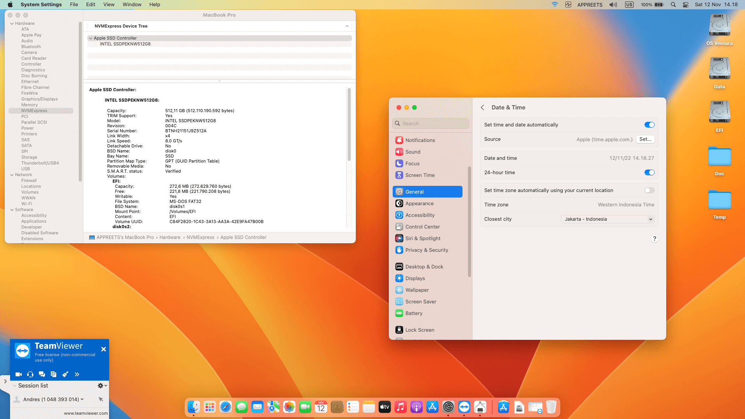Click System Information detail pane scrollbar
The height and width of the screenshot is (419, 745).
click(x=349, y=125)
